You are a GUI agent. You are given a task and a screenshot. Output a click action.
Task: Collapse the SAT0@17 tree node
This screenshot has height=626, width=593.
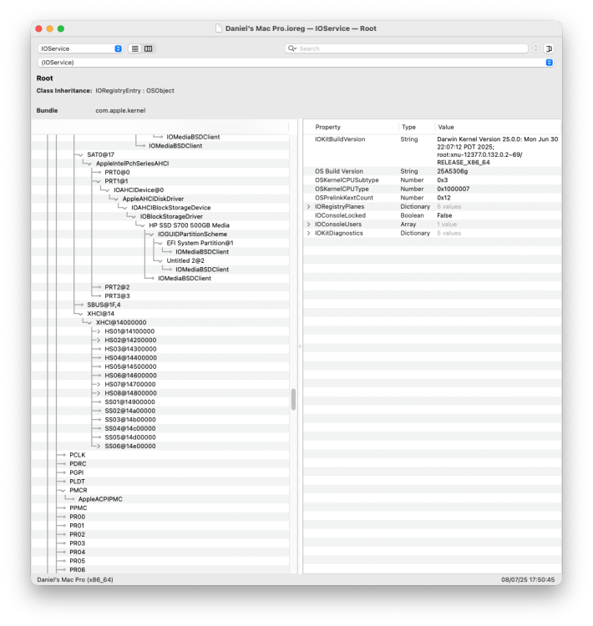(81, 155)
